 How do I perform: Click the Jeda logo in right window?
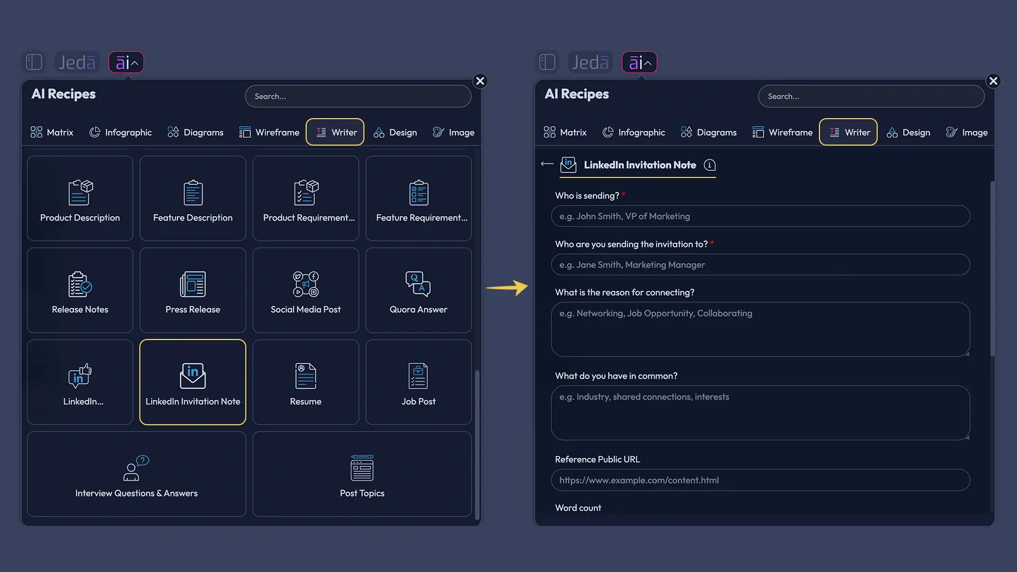coord(590,62)
